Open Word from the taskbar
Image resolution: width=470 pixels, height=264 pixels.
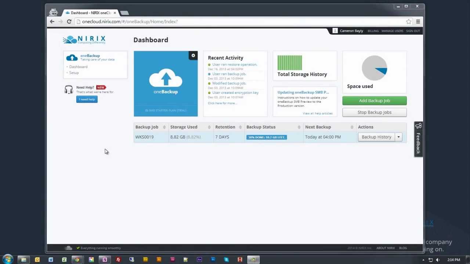coord(51,260)
